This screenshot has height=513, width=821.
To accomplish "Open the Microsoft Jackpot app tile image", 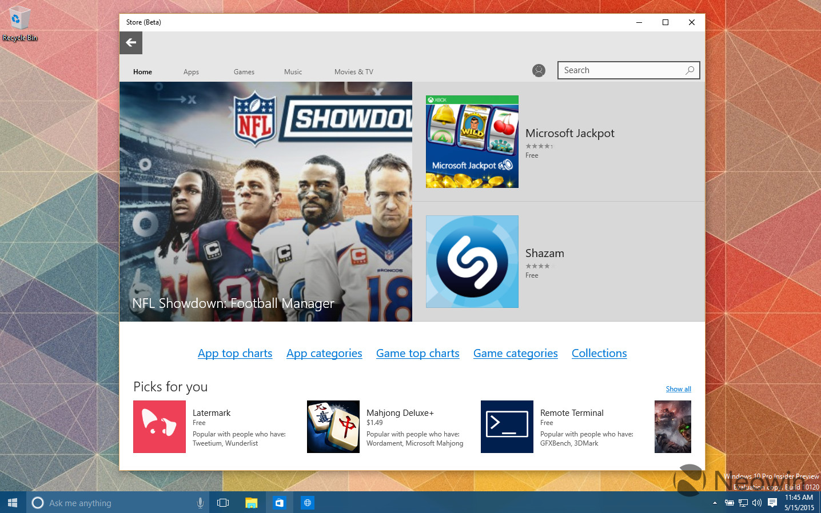I will (472, 142).
